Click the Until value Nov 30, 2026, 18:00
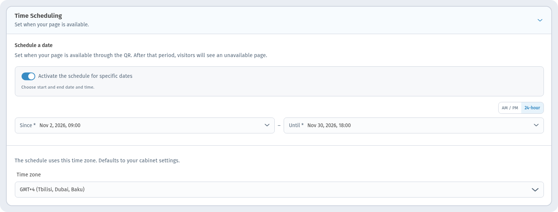Viewport: 558px width, 212px height. pos(329,126)
